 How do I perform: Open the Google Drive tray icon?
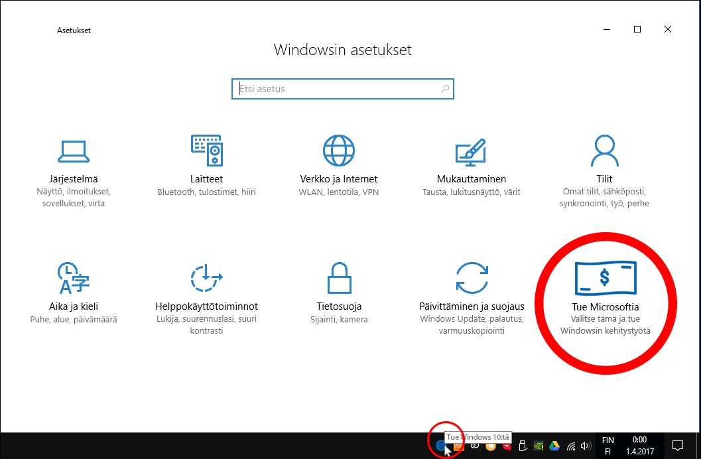554,446
